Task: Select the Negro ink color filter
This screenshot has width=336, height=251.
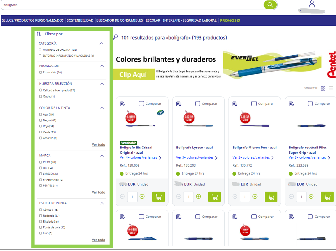Action: 41,120
